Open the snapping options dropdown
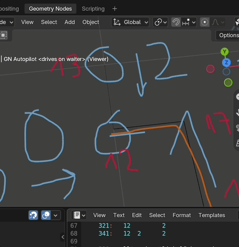239x247 pixels. (x=189, y=22)
